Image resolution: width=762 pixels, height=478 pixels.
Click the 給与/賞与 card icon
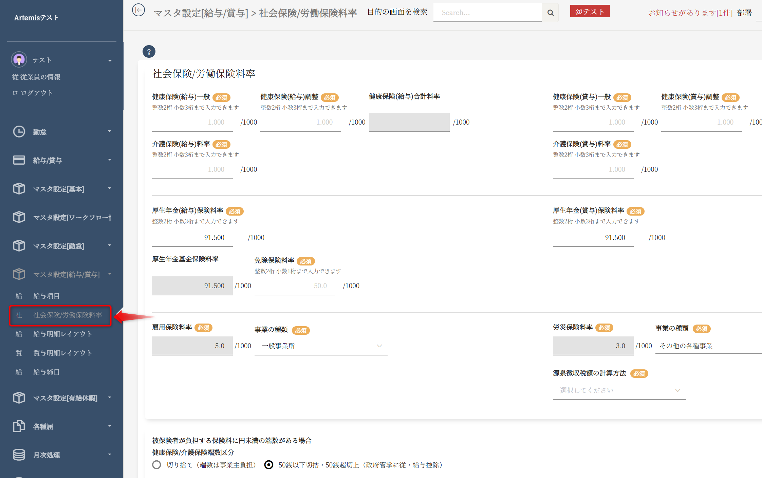19,160
